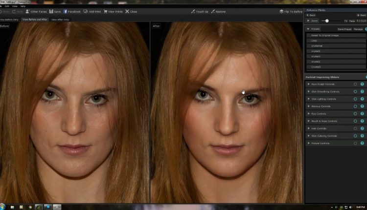The height and width of the screenshot is (210, 367).
Task: Expand Skin Smoothing Controls section
Action: click(x=308, y=91)
